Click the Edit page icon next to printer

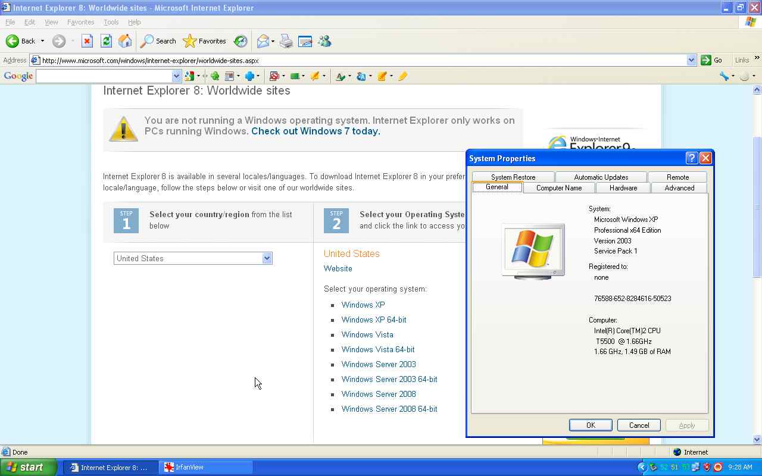coord(305,41)
